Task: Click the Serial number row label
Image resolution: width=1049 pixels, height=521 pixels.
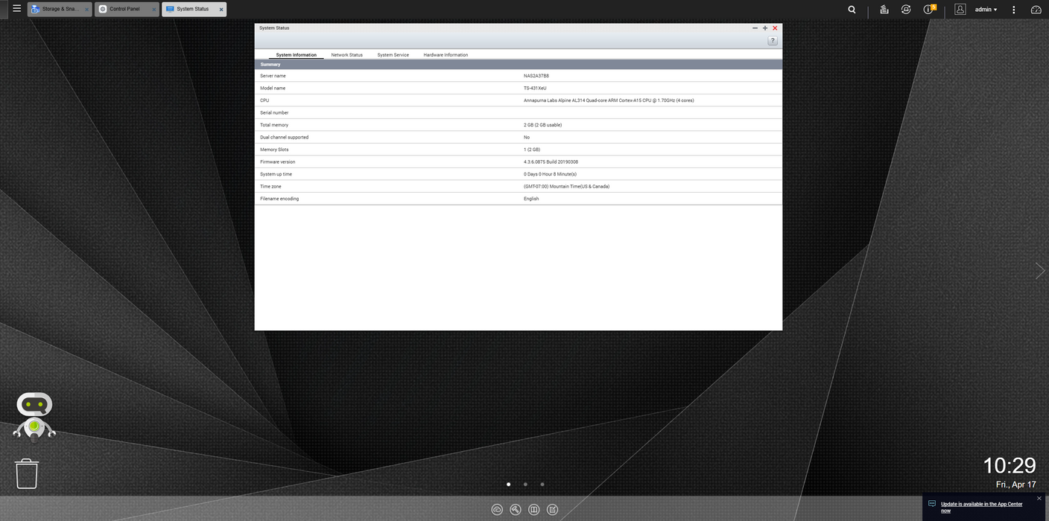Action: (274, 112)
